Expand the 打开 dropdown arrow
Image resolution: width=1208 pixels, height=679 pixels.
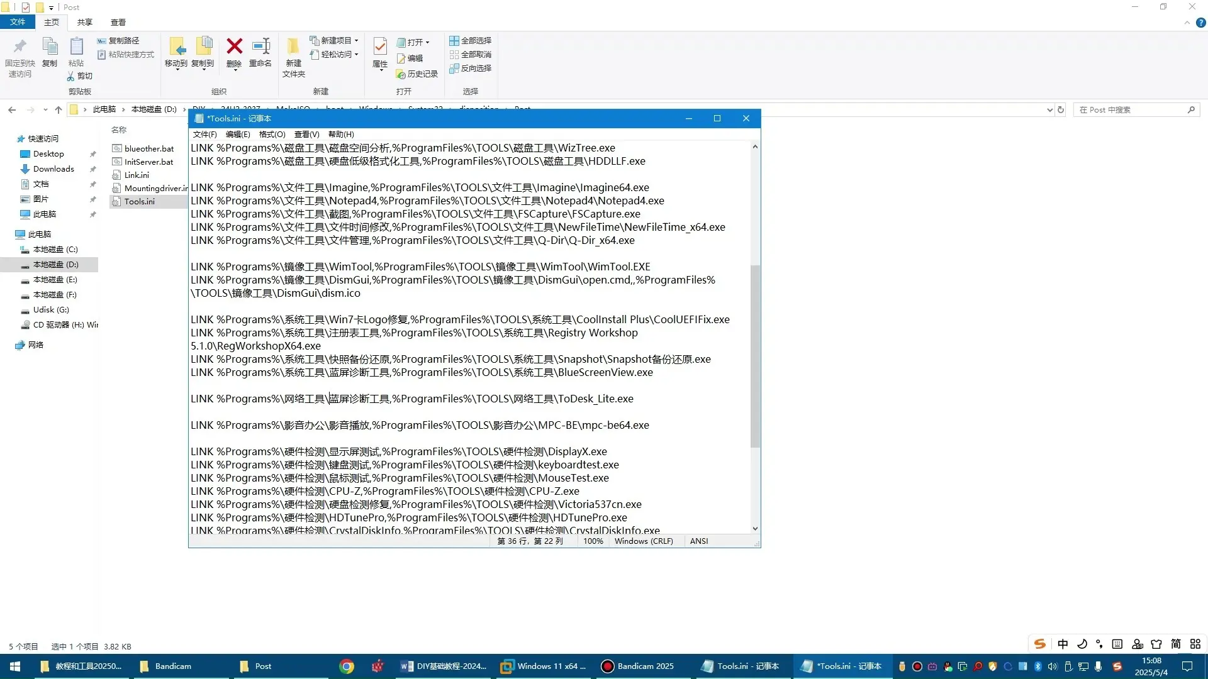pos(428,43)
